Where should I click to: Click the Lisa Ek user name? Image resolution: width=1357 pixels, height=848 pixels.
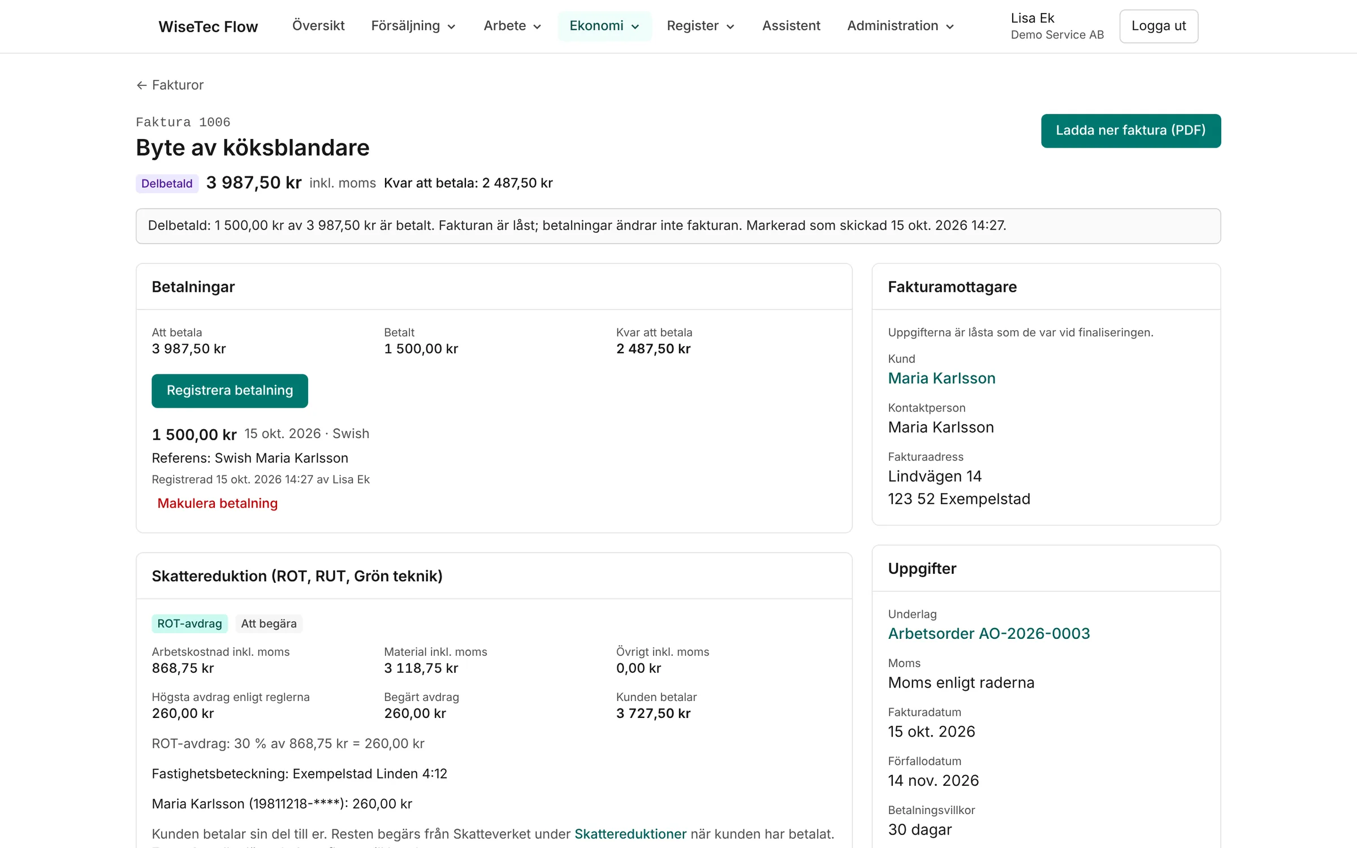coord(1032,18)
